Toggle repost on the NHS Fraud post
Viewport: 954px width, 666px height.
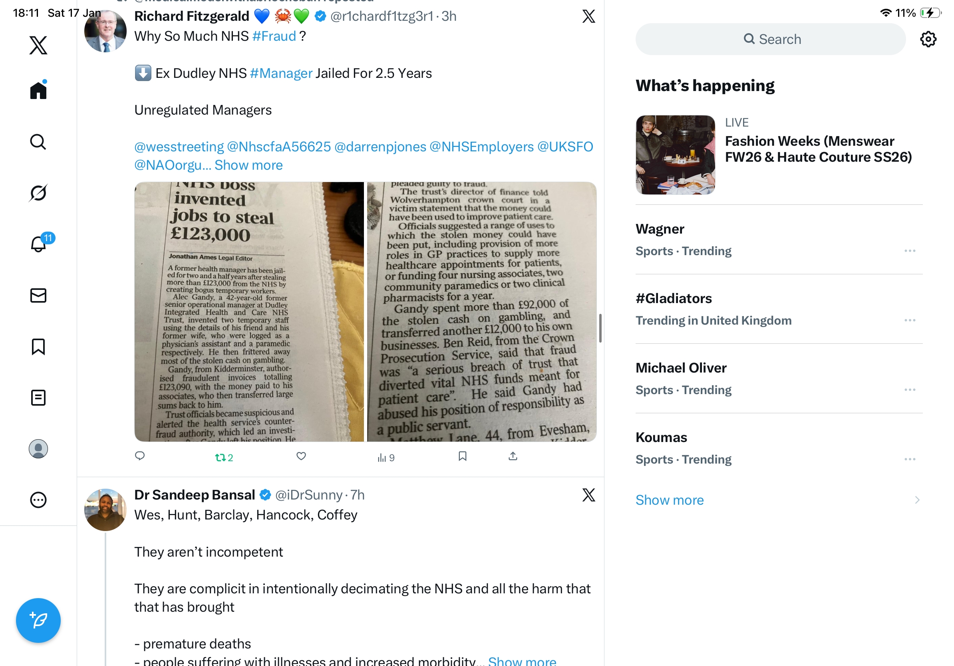[x=224, y=457]
